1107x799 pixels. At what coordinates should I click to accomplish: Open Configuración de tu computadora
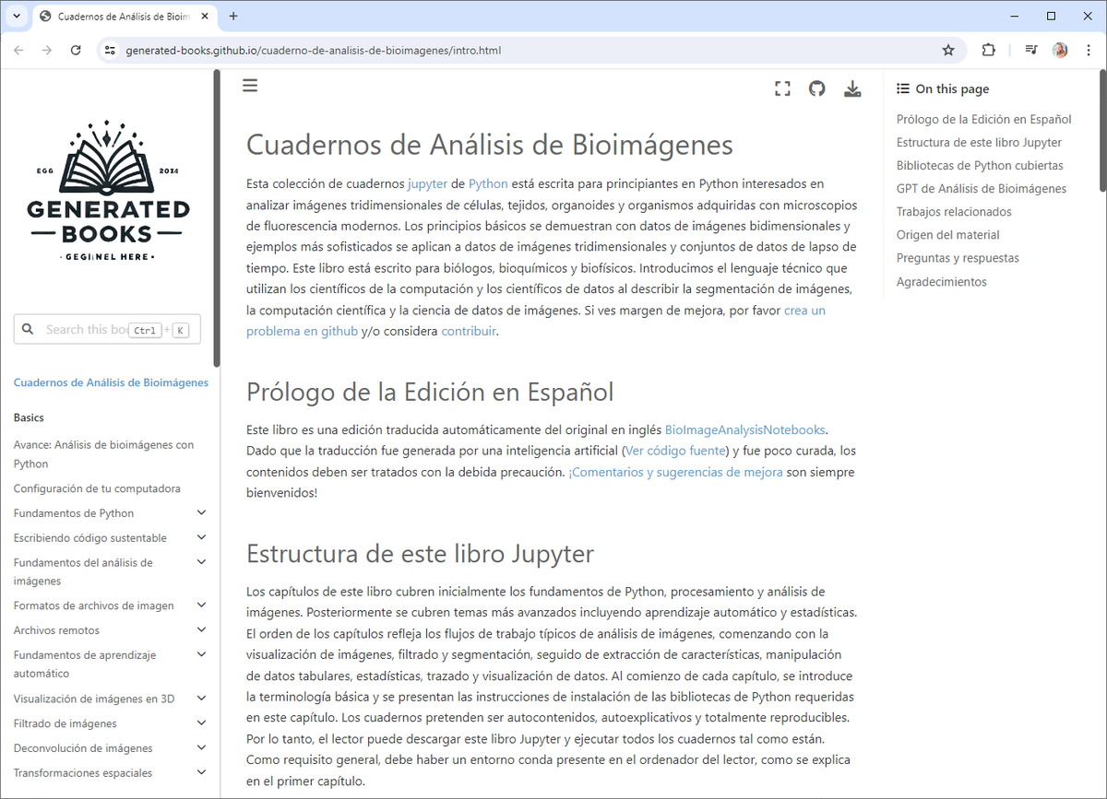[97, 488]
